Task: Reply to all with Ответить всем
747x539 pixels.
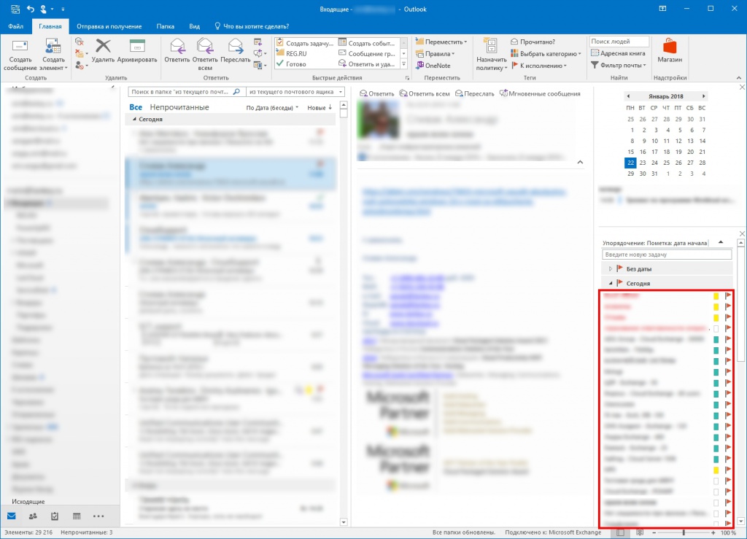Action: click(x=205, y=55)
